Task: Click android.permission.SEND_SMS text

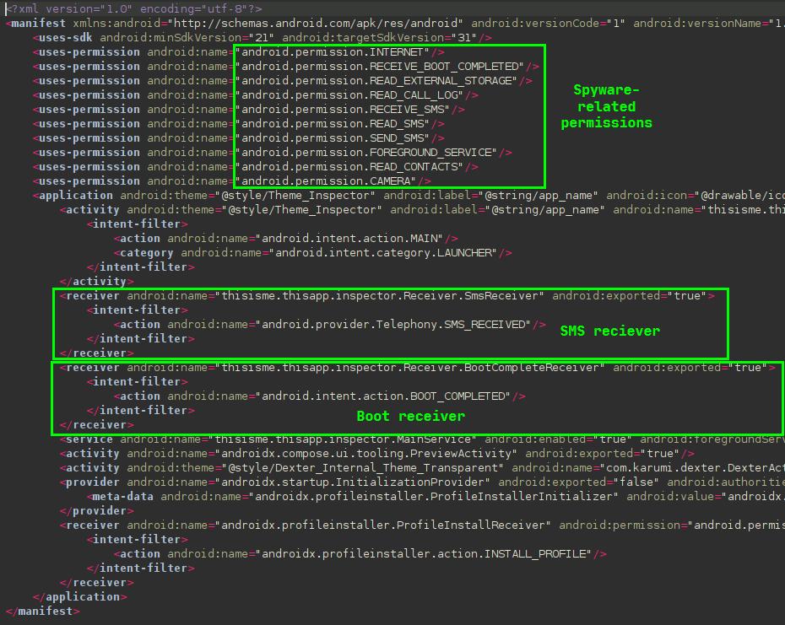Action: tap(333, 138)
